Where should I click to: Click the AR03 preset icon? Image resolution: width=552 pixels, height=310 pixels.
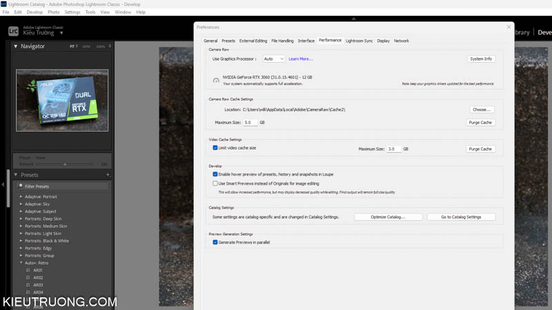pyautogui.click(x=28, y=285)
